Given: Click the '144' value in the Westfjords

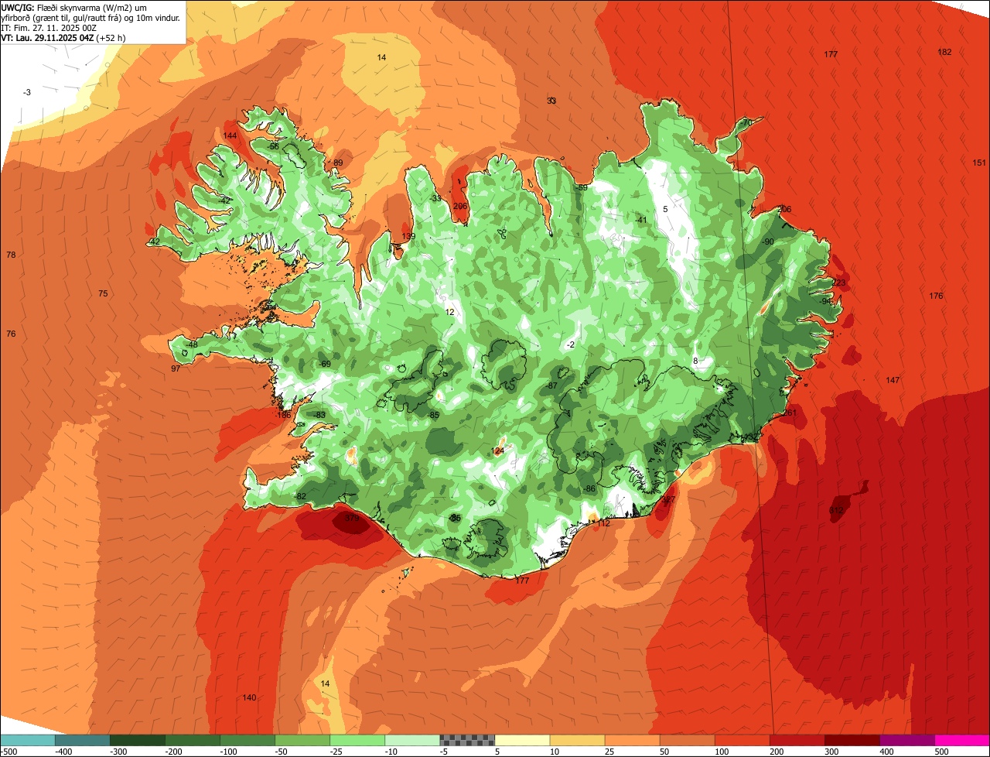Looking at the screenshot, I should [x=230, y=135].
